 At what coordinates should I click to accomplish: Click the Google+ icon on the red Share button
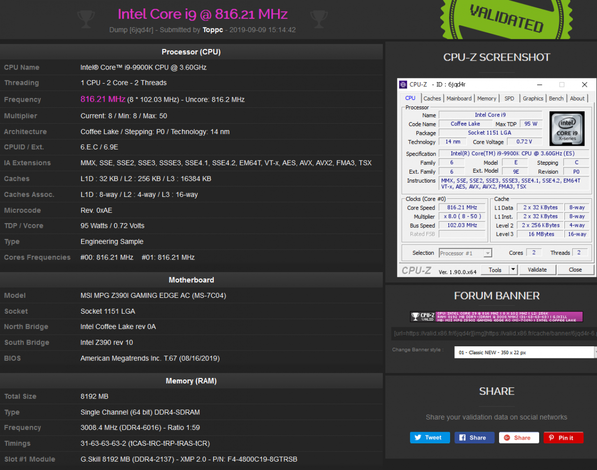[507, 438]
